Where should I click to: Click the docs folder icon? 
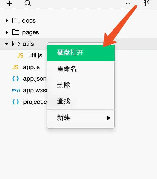click(x=16, y=21)
